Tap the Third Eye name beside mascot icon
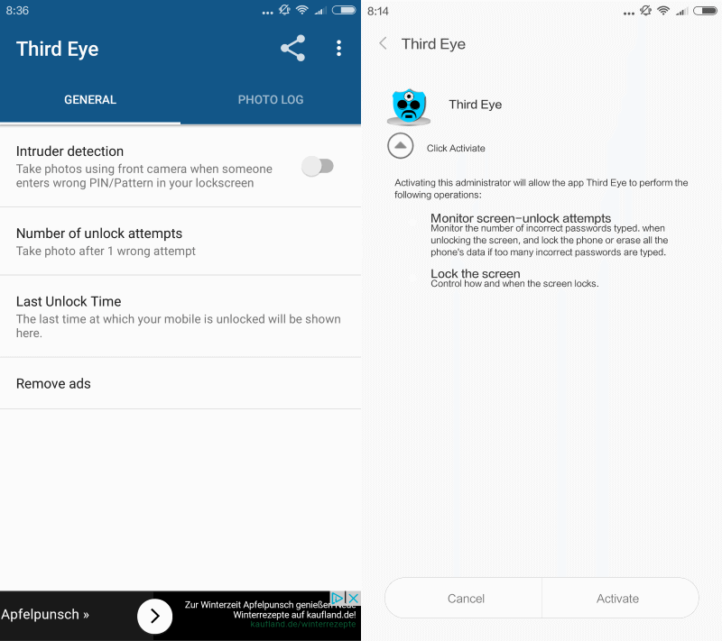722x641 pixels. (x=476, y=105)
